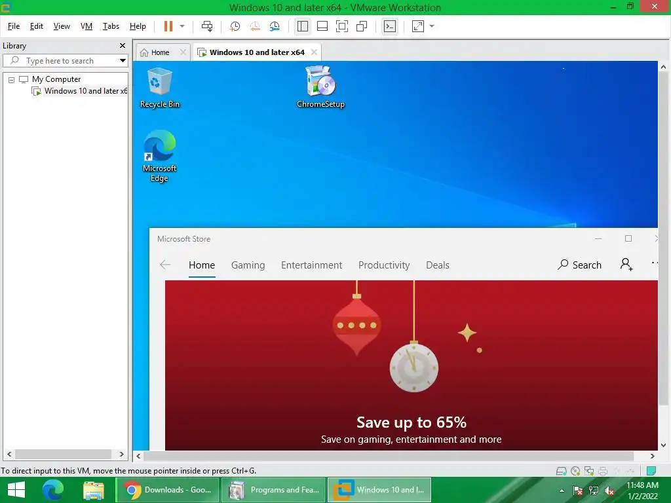Click the message log note icon
671x503 pixels.
[651, 471]
